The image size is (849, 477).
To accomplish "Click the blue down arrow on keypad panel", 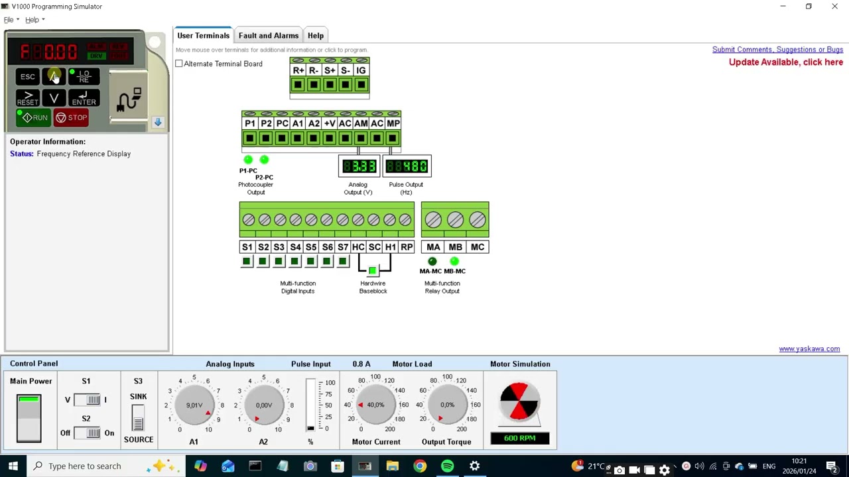I will tap(158, 122).
